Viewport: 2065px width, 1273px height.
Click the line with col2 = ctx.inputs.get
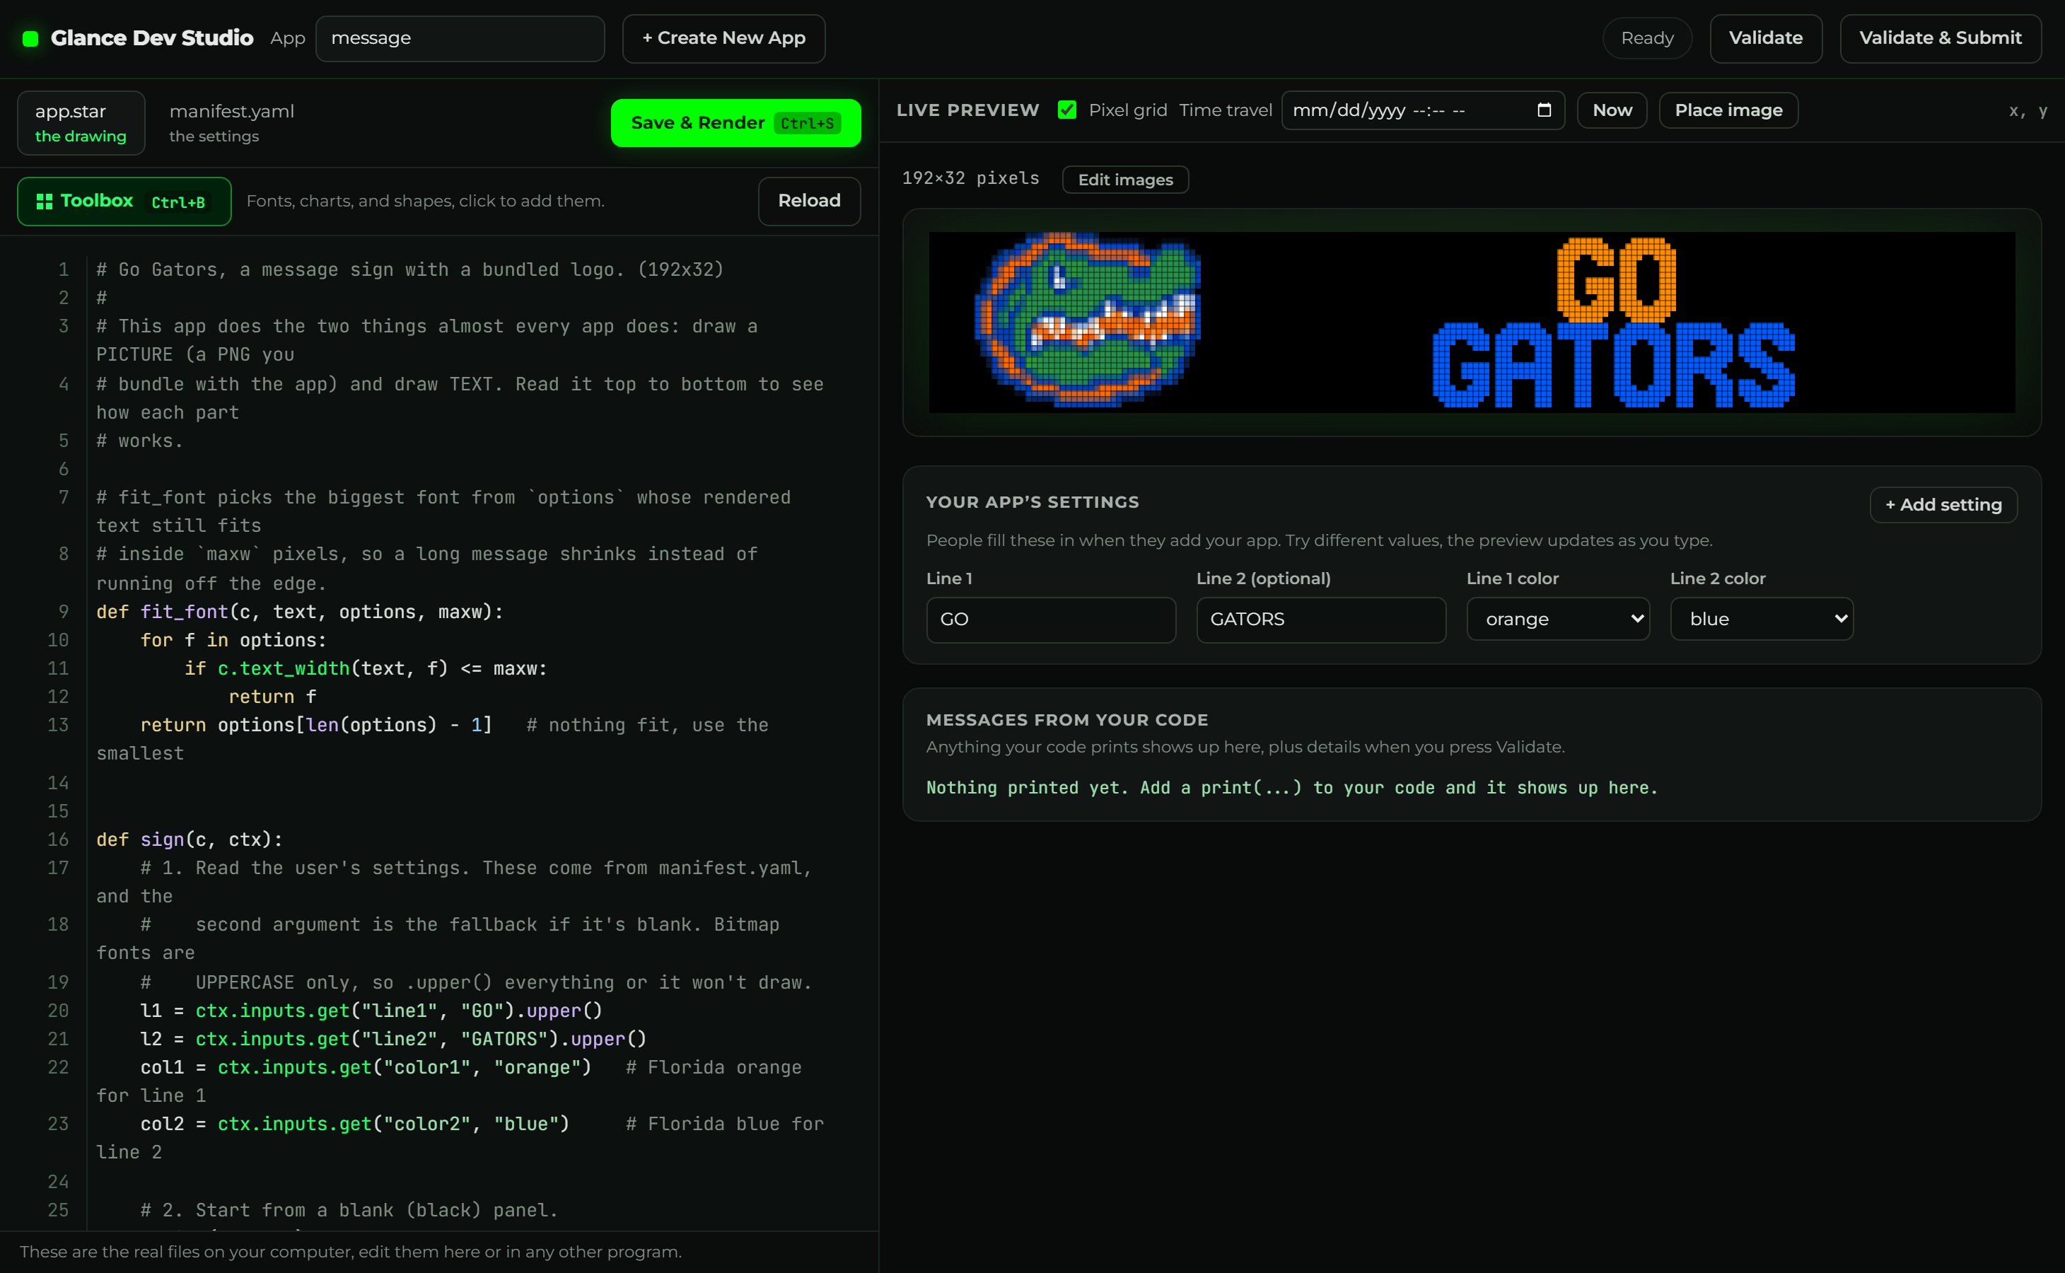tap(354, 1124)
